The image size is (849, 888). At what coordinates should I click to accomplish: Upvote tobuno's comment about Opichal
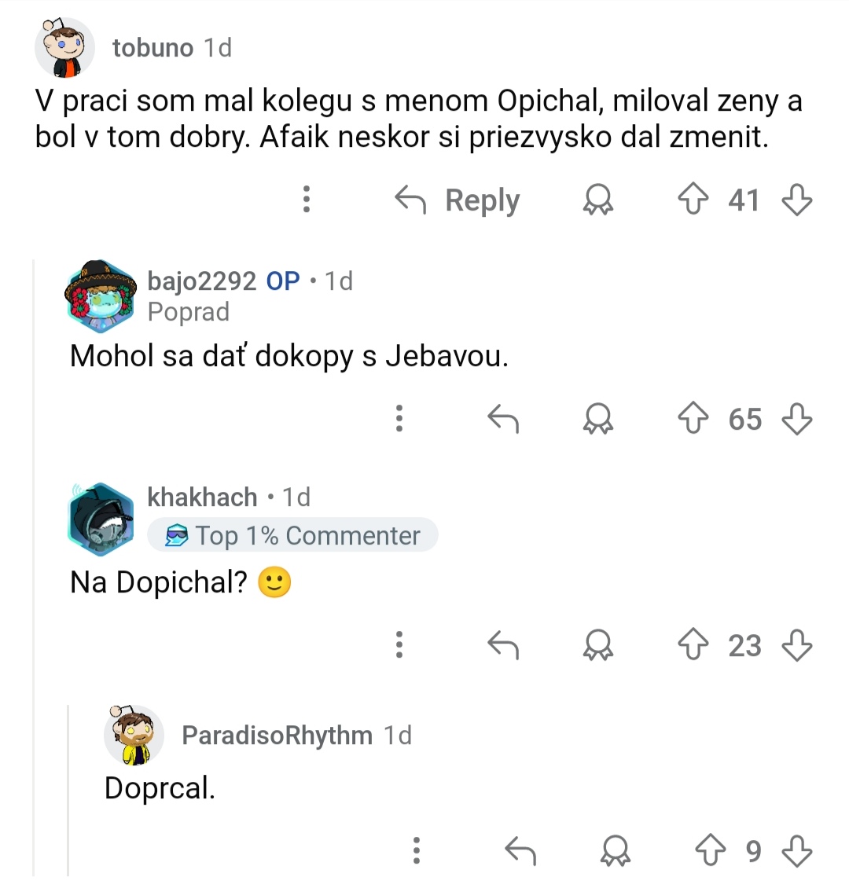tap(693, 200)
